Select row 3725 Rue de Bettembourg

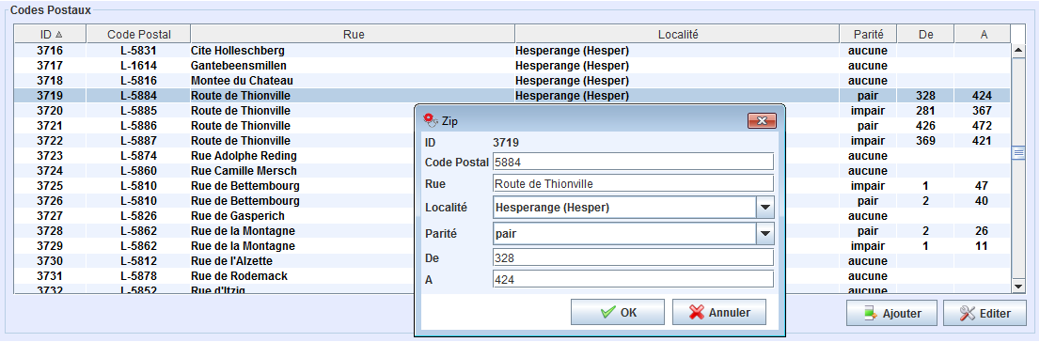coord(512,186)
